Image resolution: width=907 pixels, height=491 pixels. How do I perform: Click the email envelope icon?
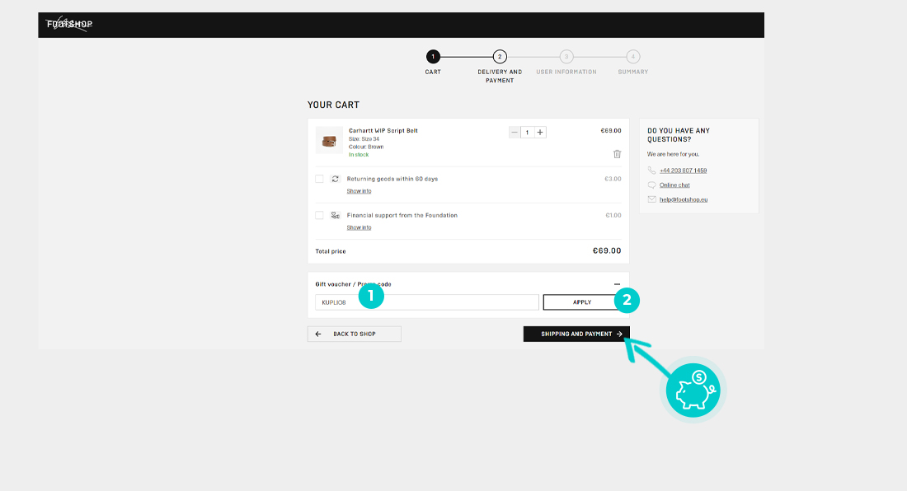coord(651,199)
